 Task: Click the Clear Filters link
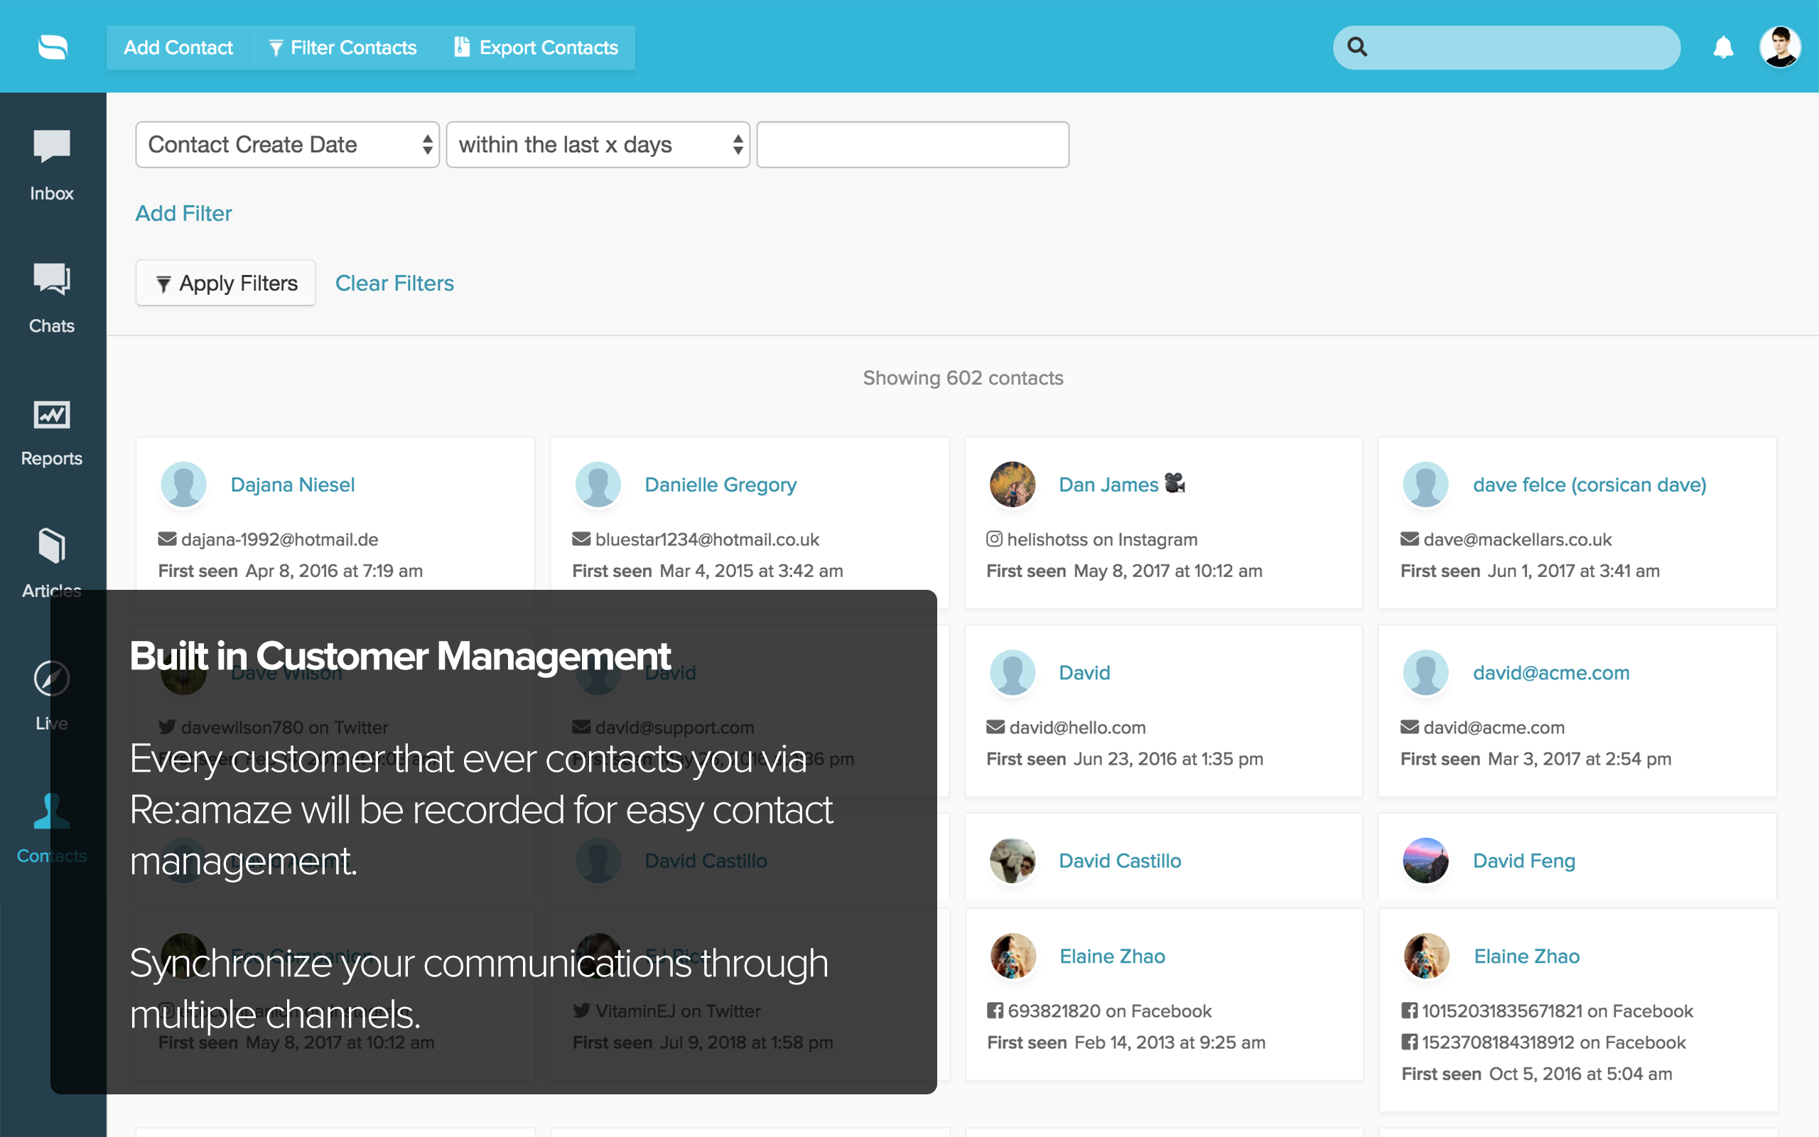pyautogui.click(x=394, y=283)
